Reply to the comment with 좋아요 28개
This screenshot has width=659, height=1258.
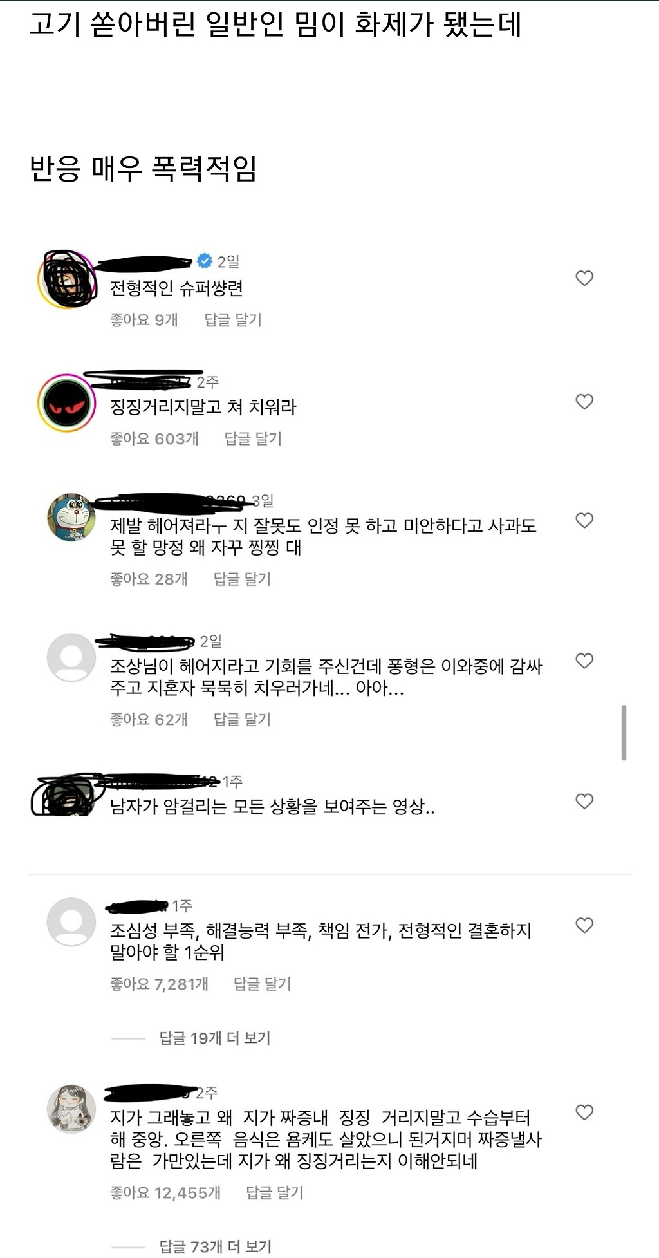point(242,579)
